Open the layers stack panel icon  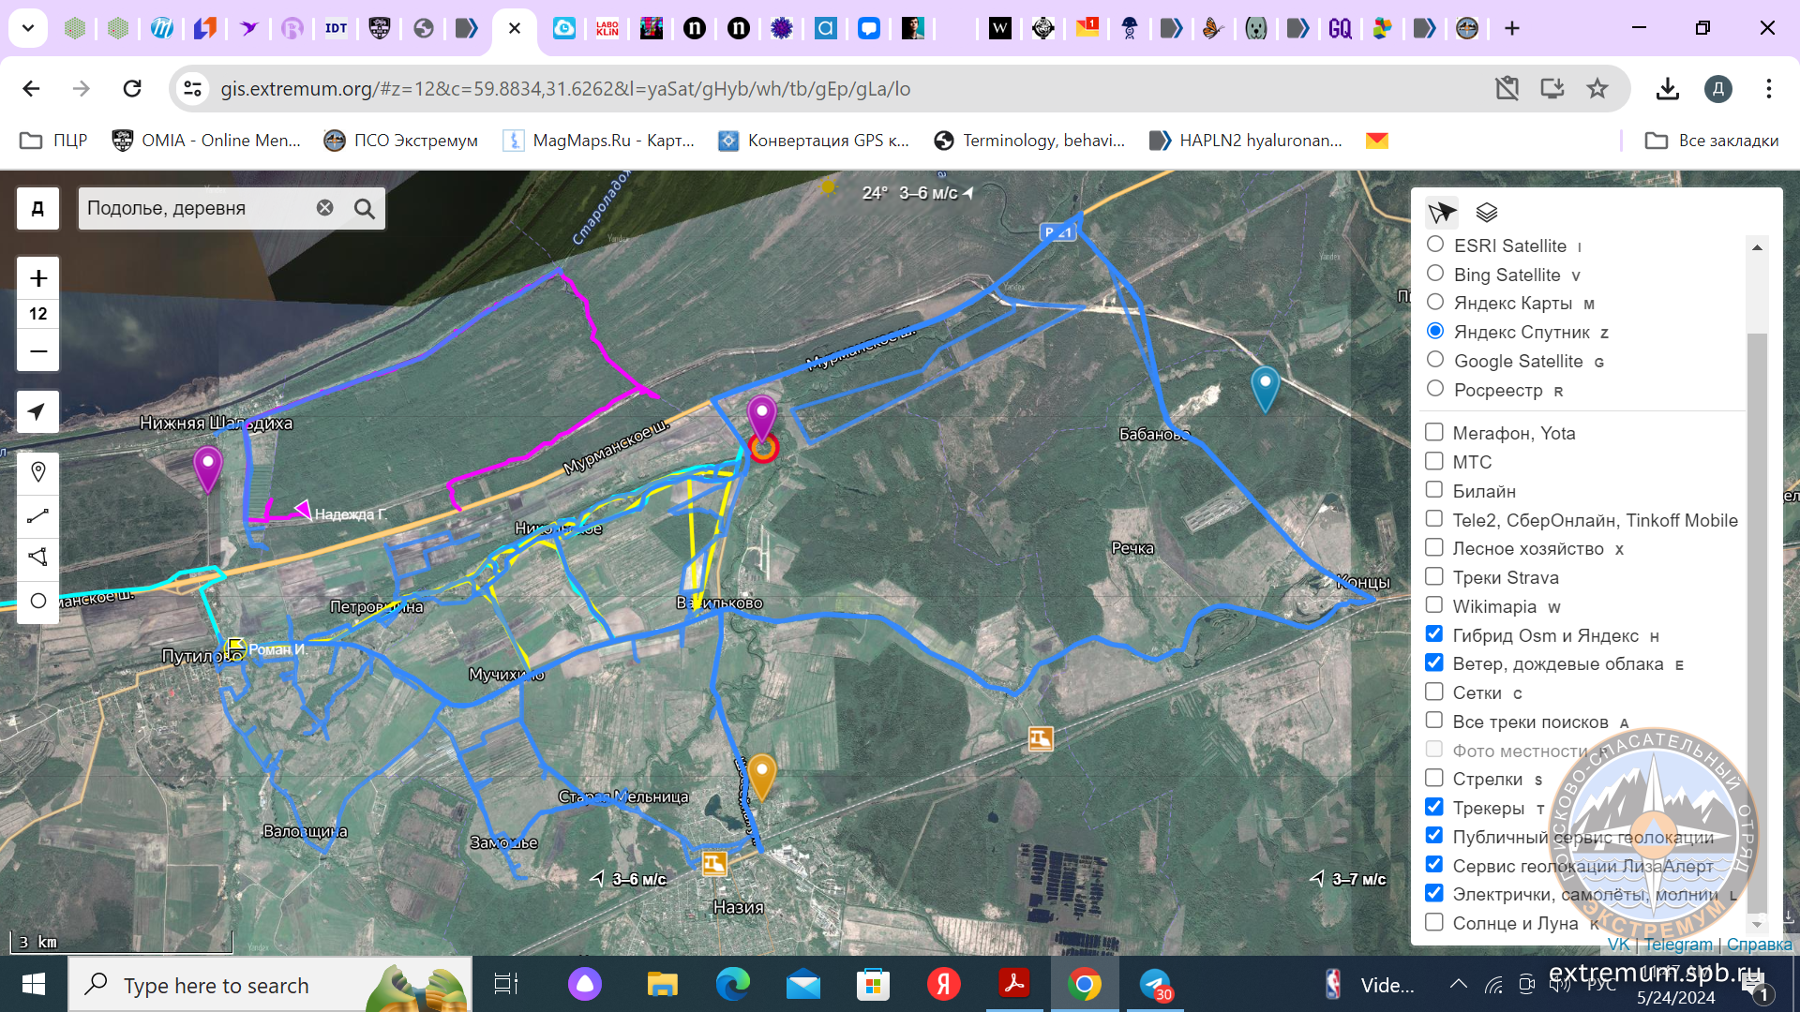coord(1486,213)
